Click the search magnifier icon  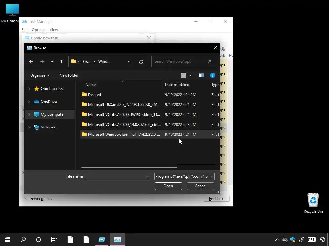tap(209, 61)
